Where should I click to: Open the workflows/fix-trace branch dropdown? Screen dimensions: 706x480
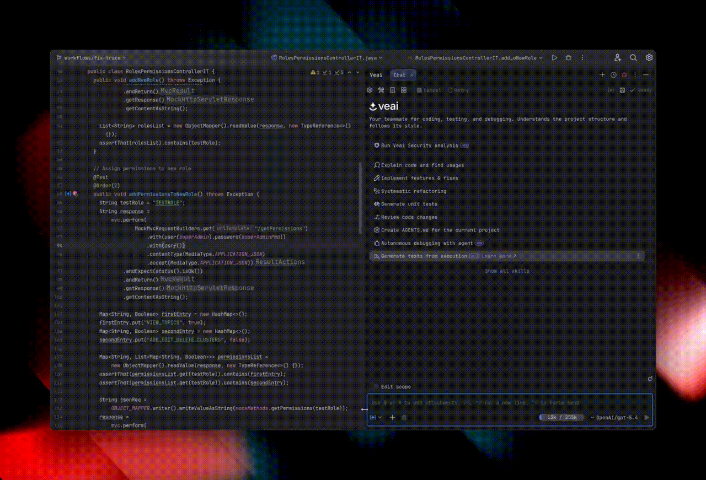91,57
